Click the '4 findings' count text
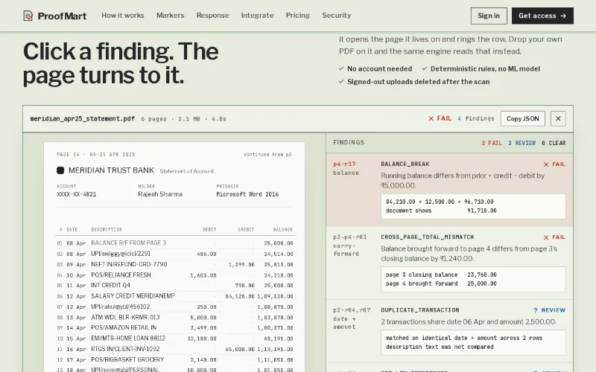The width and height of the screenshot is (596, 372). coord(476,118)
